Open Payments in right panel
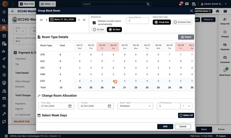The width and height of the screenshot is (231, 138). click(x=225, y=47)
